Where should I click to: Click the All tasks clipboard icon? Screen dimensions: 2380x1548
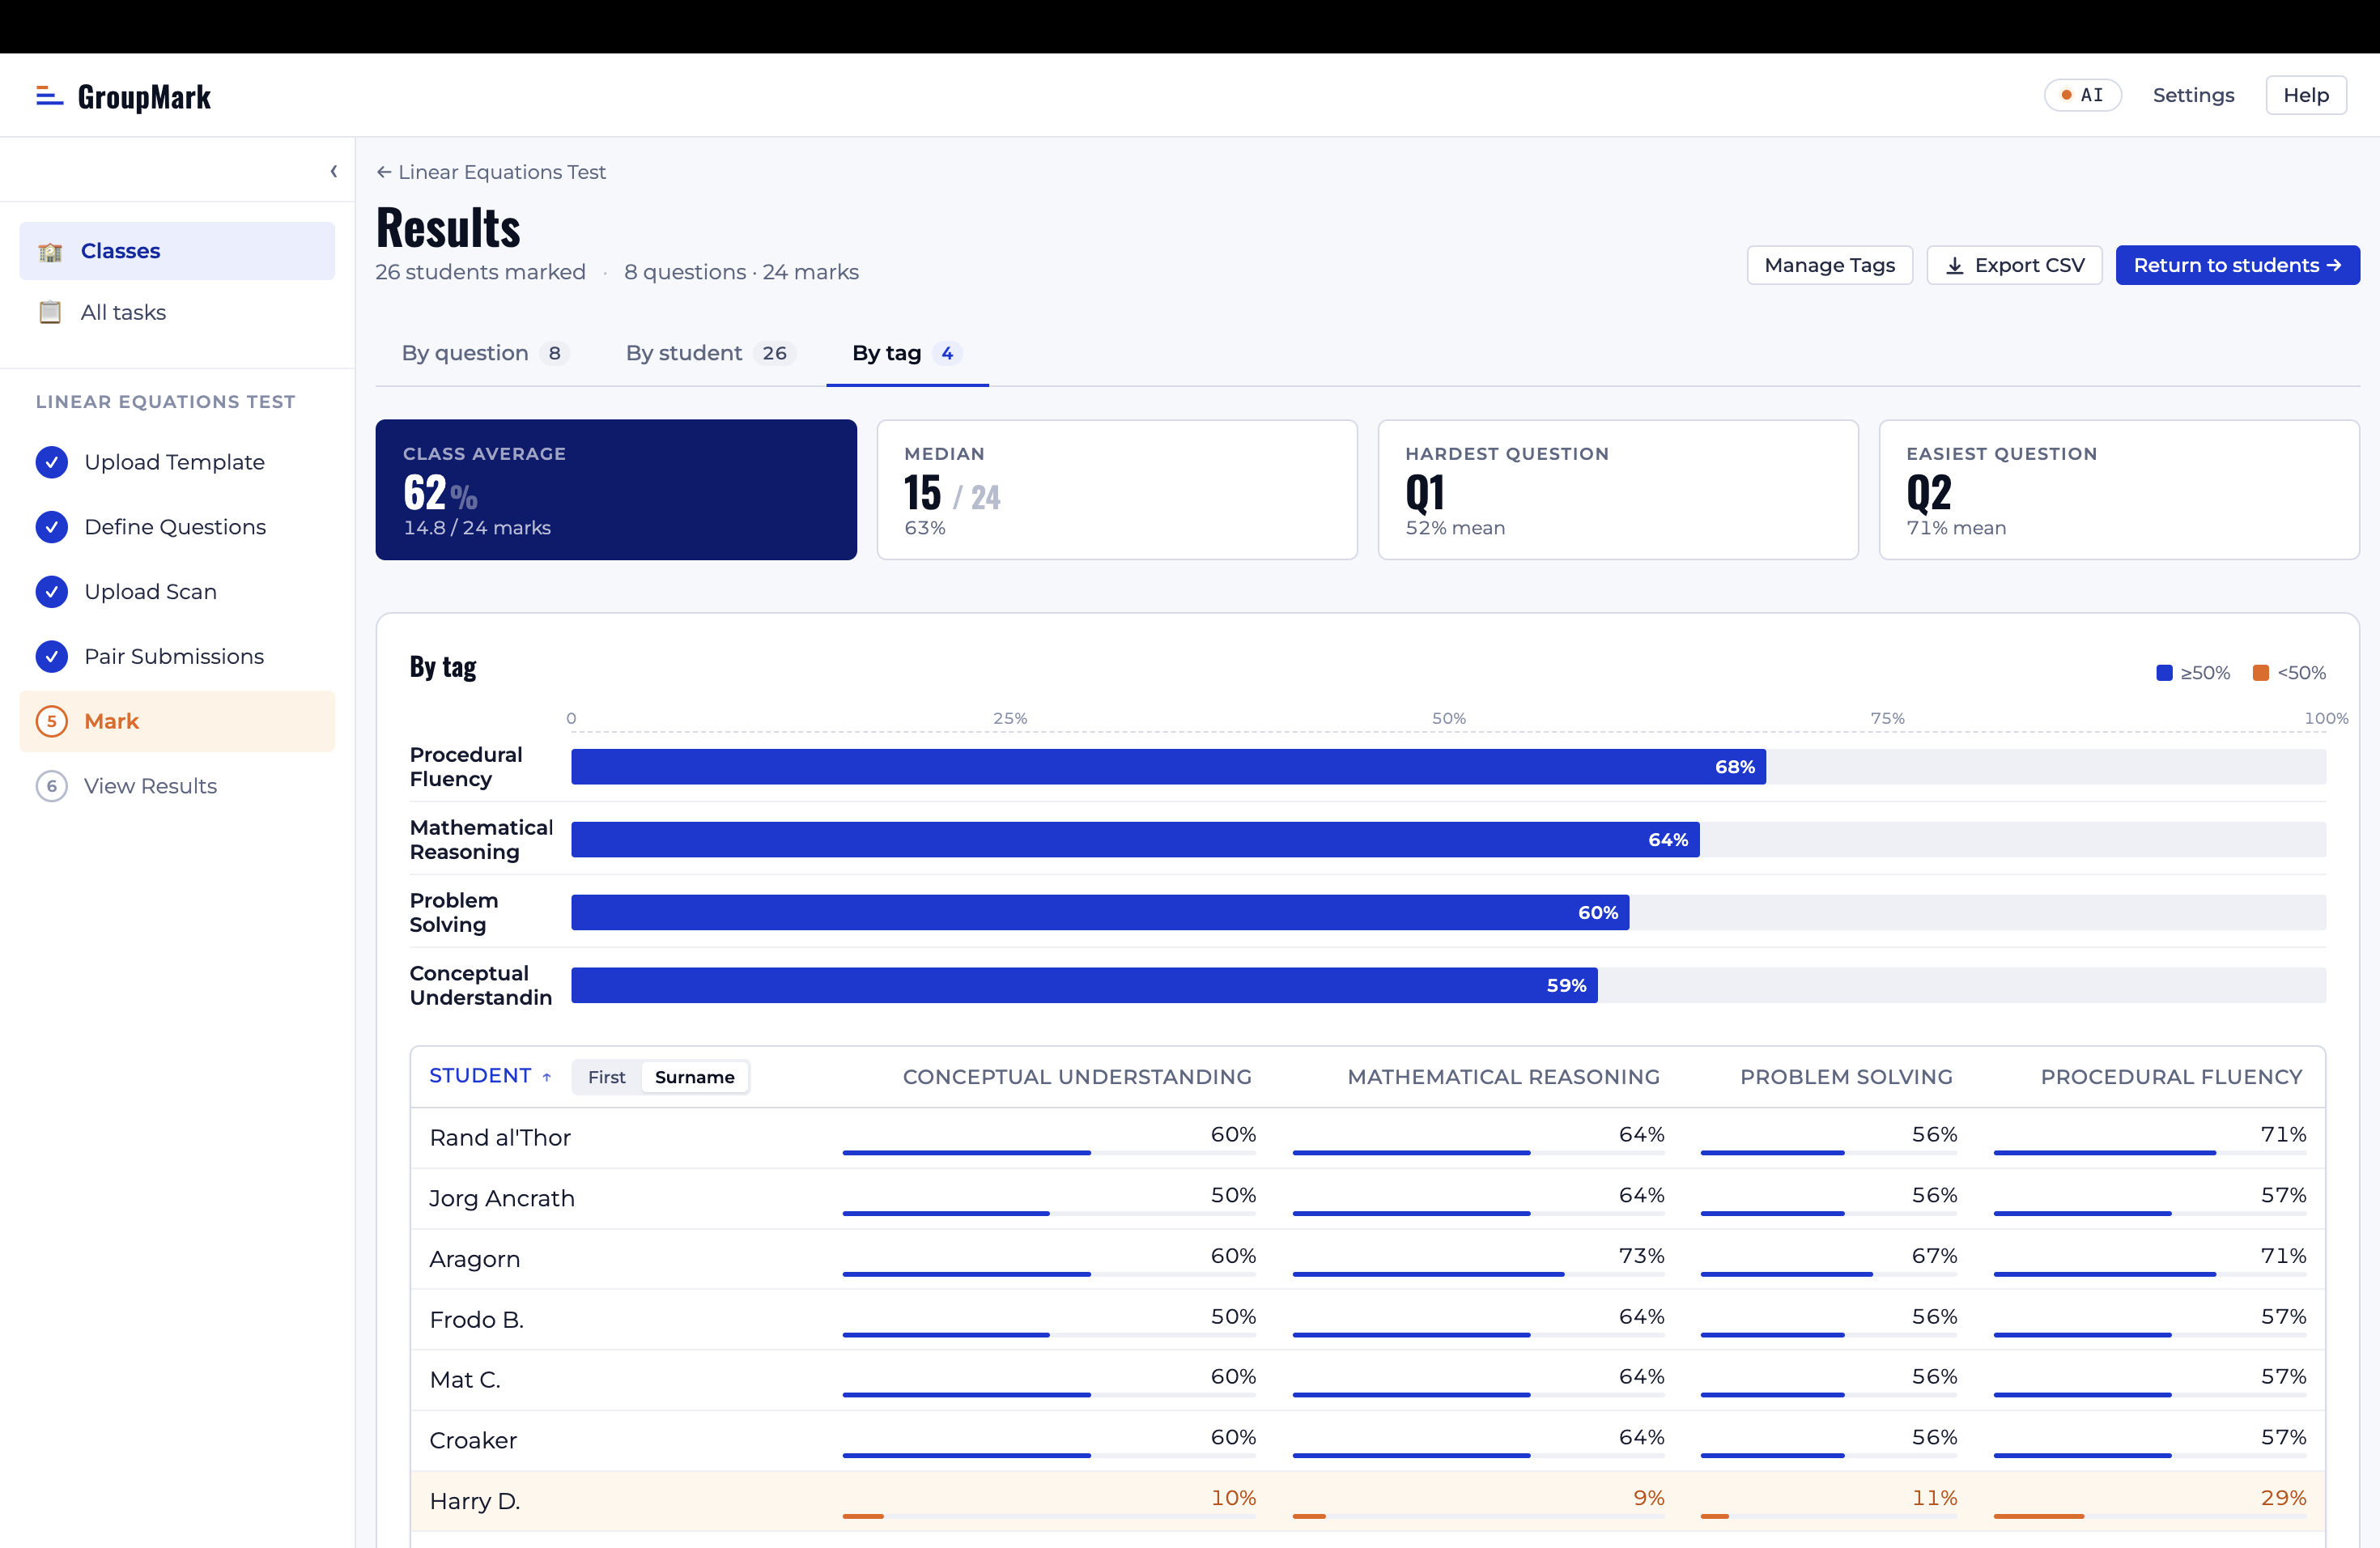click(50, 312)
